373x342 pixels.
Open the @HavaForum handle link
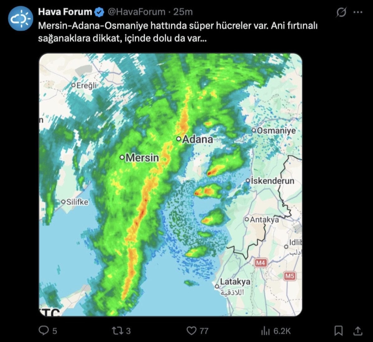136,12
